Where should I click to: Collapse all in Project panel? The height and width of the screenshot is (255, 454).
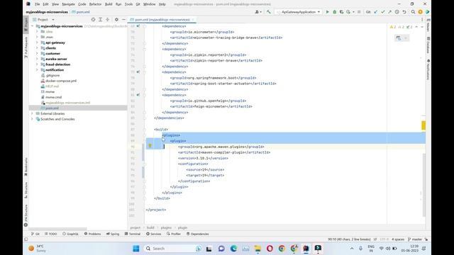tap(107, 20)
